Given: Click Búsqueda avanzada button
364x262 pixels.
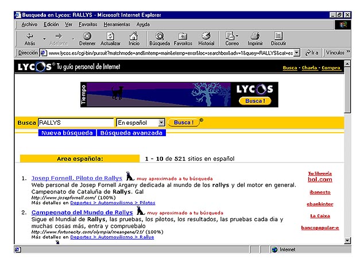Looking at the screenshot, I should [x=131, y=133].
